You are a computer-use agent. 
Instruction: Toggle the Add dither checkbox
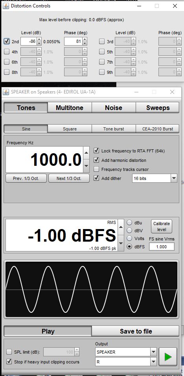click(96, 178)
